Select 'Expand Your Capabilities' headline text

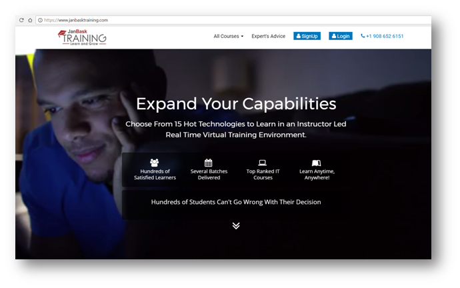(236, 104)
